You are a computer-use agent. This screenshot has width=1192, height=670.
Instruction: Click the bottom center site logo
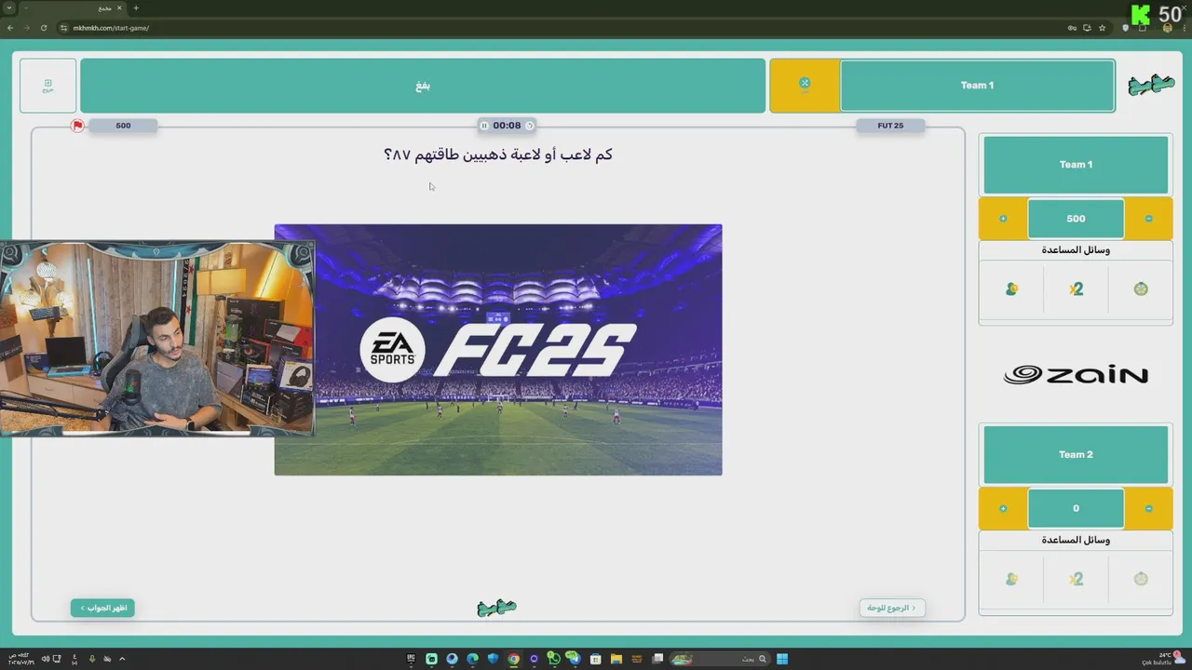point(496,608)
